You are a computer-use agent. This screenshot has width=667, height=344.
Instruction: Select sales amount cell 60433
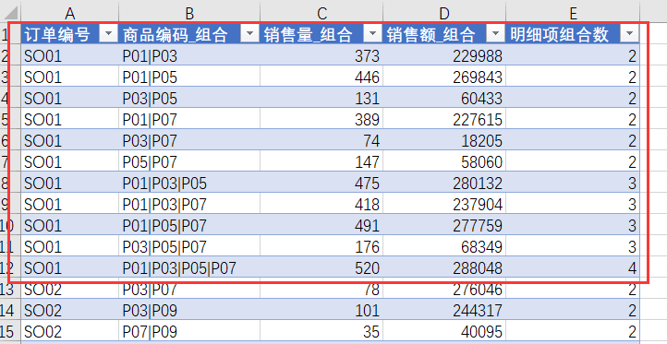[x=444, y=98]
